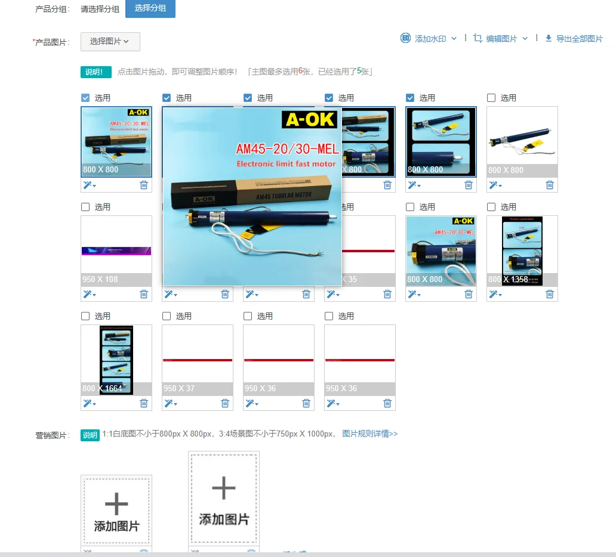The width and height of the screenshot is (616, 557).
Task: Delete the 800 X 1358 image
Action: click(550, 294)
